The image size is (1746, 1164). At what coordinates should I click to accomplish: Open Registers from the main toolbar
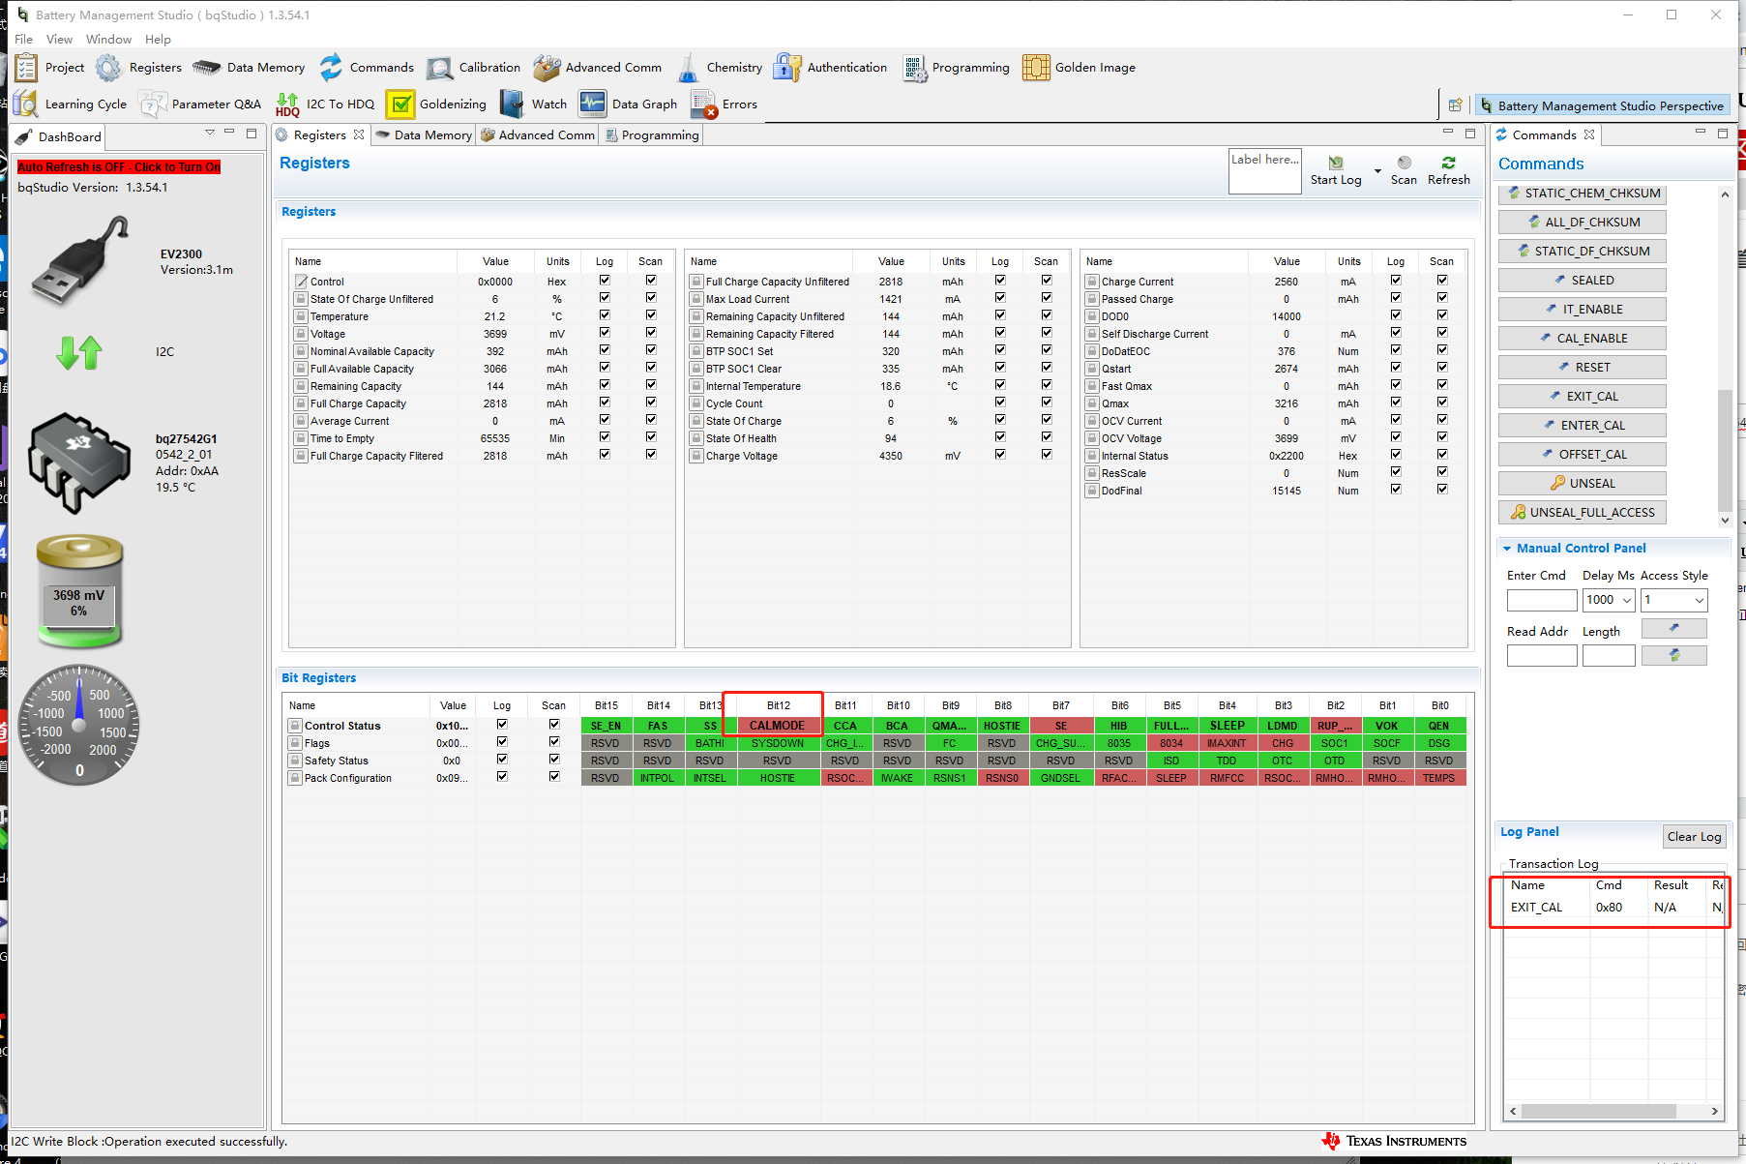pyautogui.click(x=108, y=68)
